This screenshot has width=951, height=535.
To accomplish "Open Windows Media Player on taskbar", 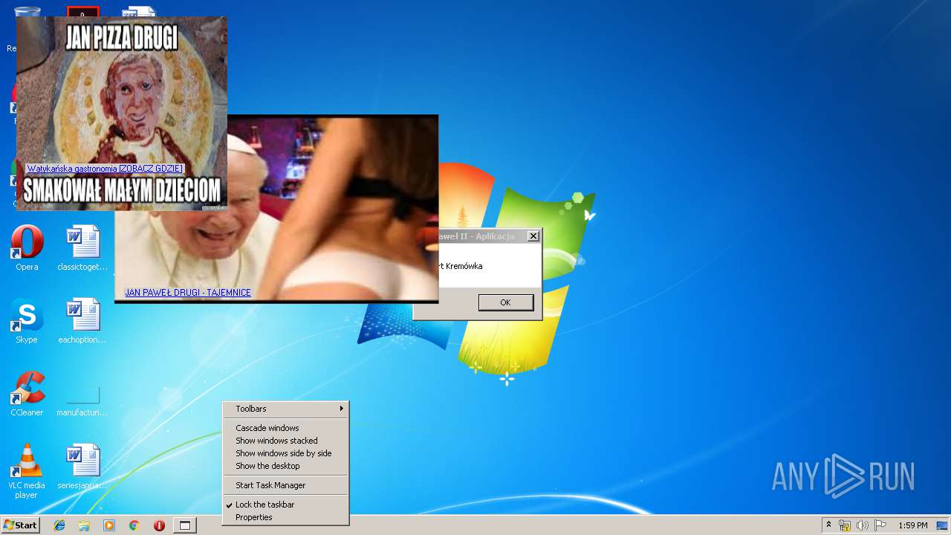I will pyautogui.click(x=109, y=525).
